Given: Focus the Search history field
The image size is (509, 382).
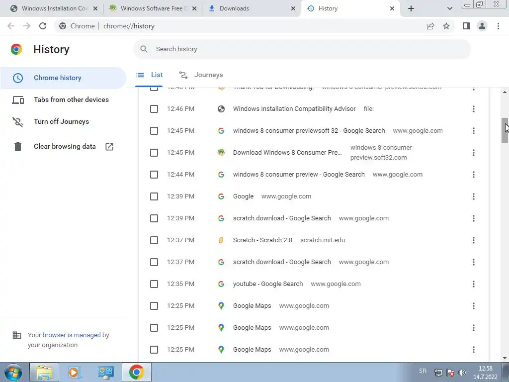Looking at the screenshot, I should click(302, 49).
